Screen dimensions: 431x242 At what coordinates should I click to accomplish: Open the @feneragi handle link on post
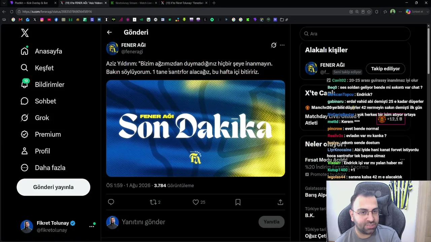coord(132,52)
